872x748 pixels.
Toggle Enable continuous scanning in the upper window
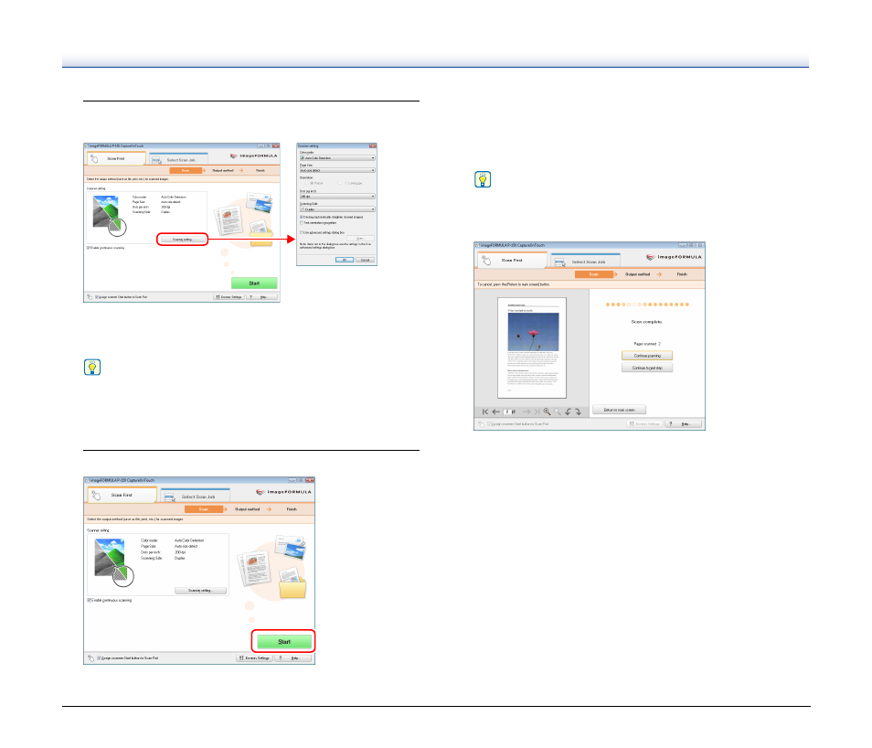pos(89,248)
